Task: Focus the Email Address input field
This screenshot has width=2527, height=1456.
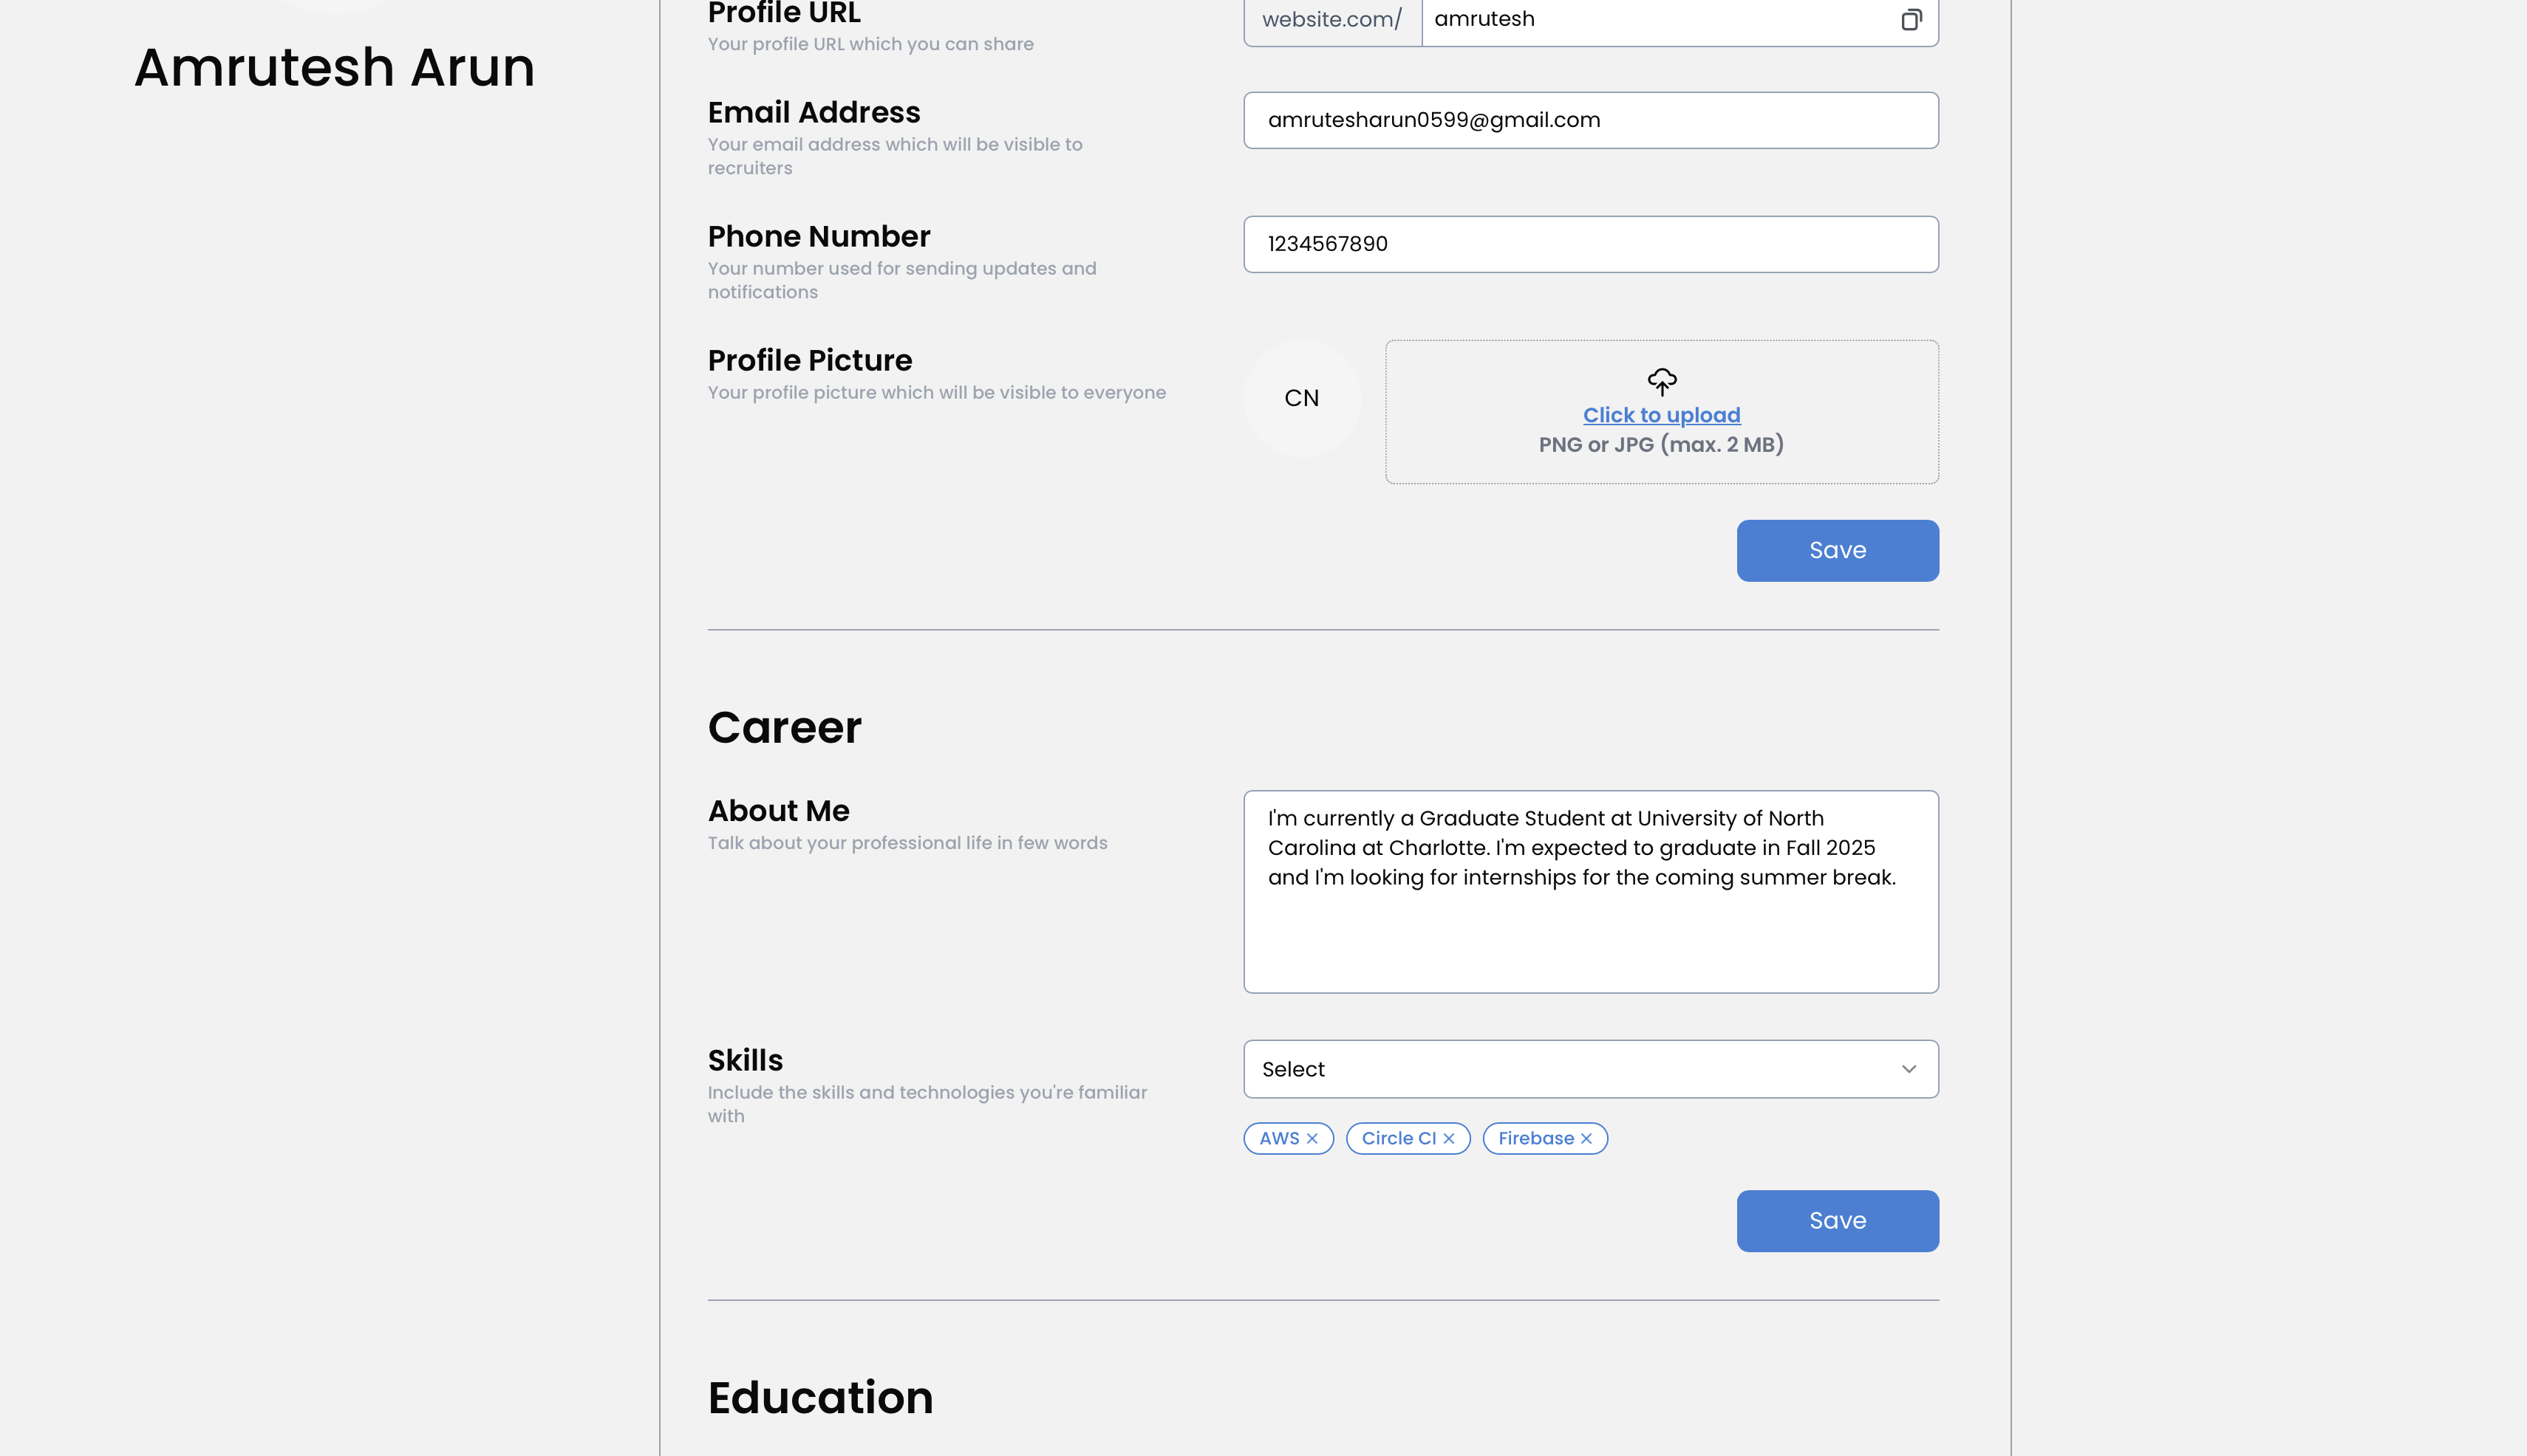Action: click(x=1589, y=120)
